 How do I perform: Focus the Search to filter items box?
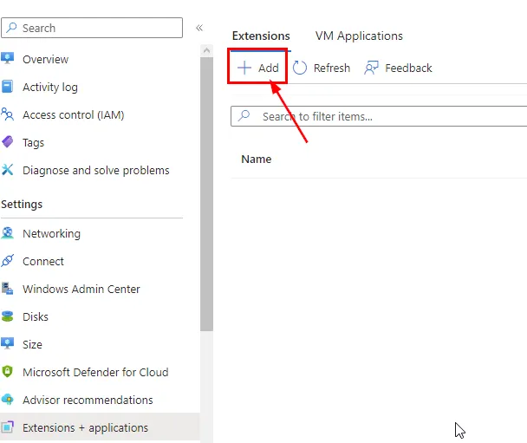point(381,116)
